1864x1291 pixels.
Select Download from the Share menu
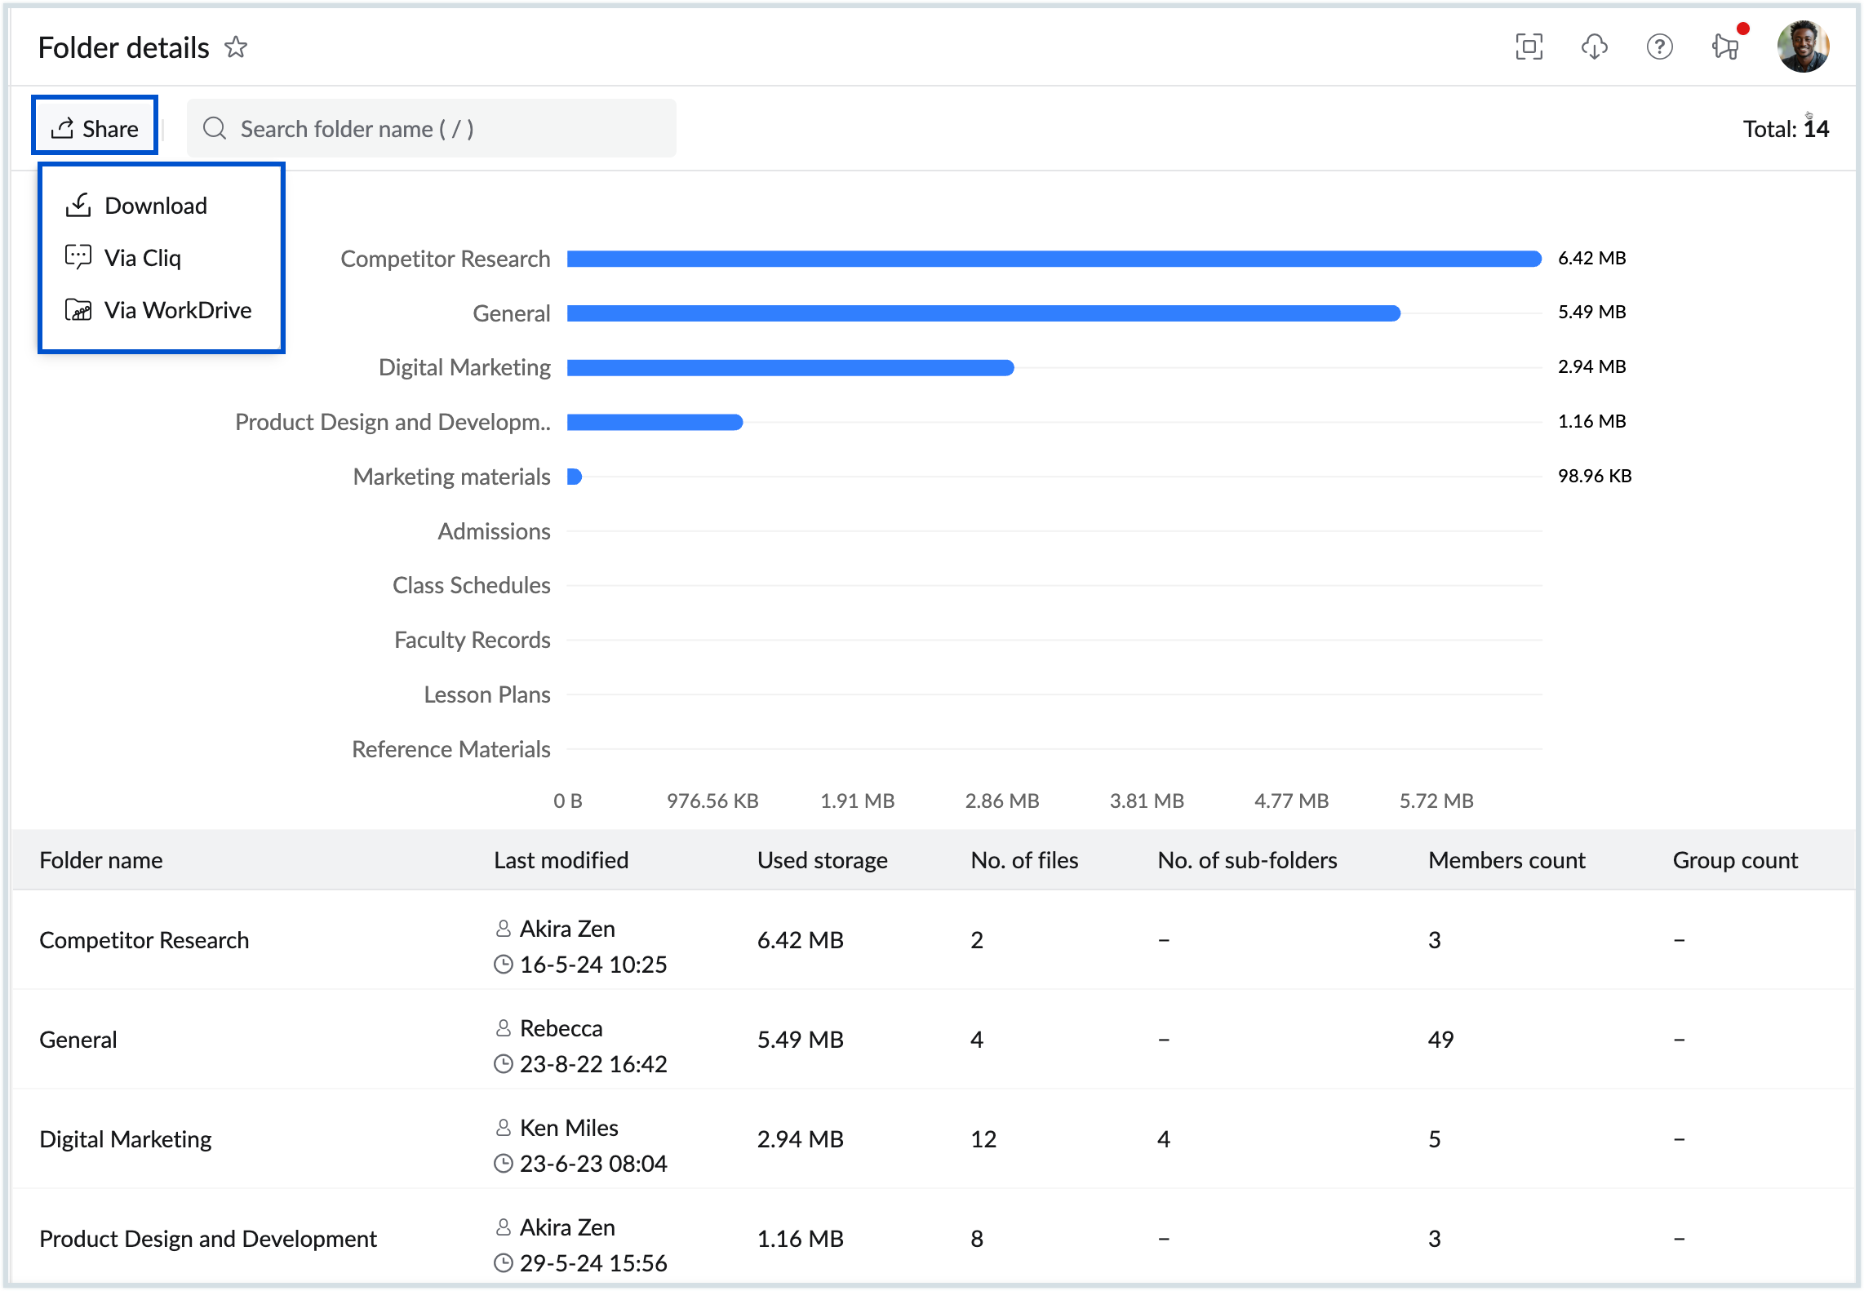click(x=155, y=206)
